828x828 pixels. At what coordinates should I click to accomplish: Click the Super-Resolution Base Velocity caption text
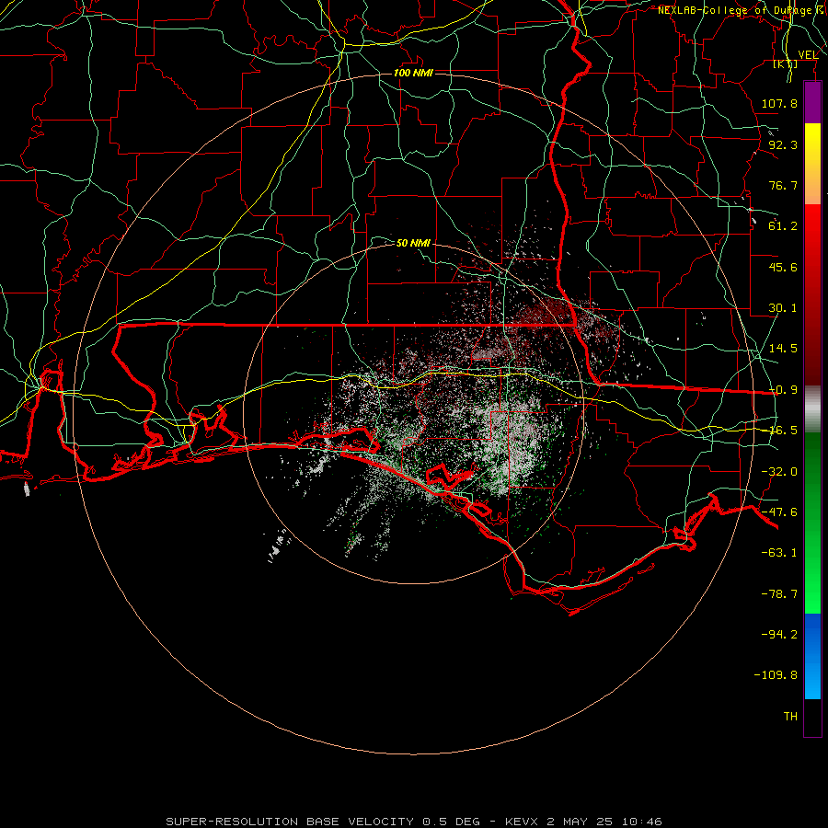point(413,822)
